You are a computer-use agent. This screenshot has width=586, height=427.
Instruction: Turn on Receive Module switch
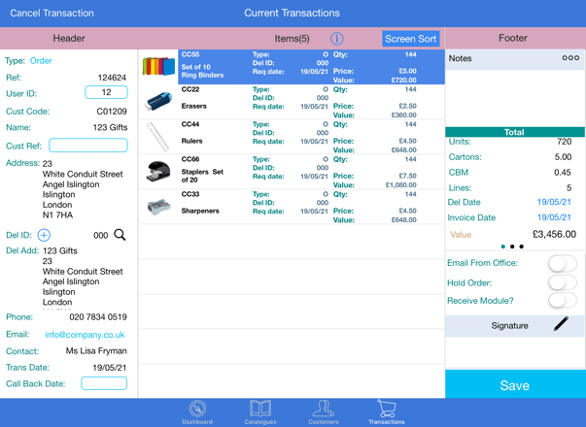[x=561, y=301]
